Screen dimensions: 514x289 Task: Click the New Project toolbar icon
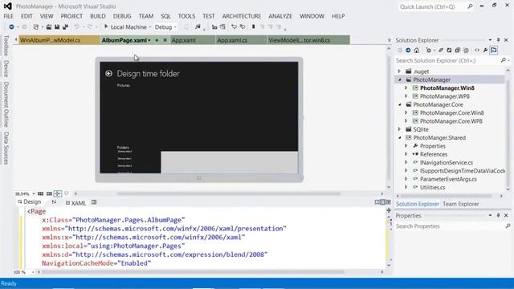[x=36, y=26]
